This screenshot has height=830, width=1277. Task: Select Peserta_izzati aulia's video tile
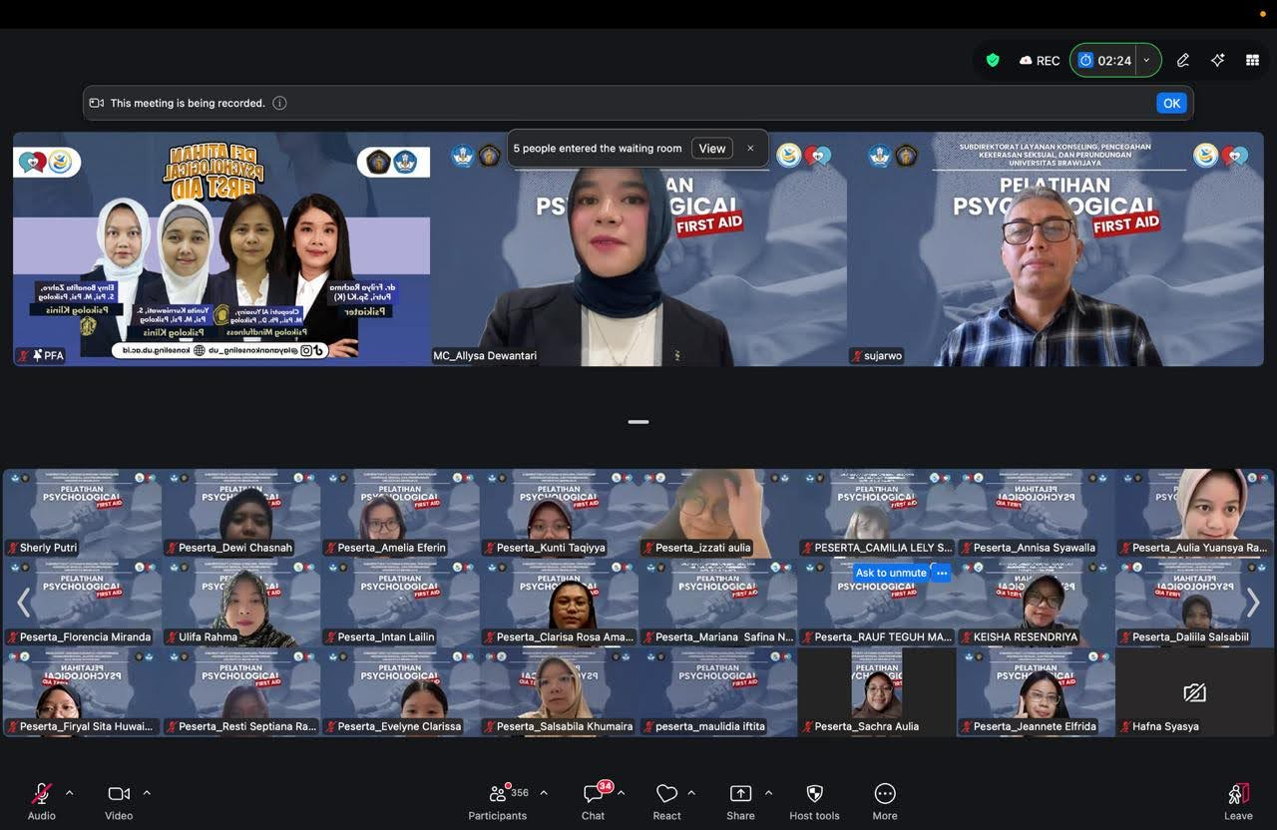point(718,514)
